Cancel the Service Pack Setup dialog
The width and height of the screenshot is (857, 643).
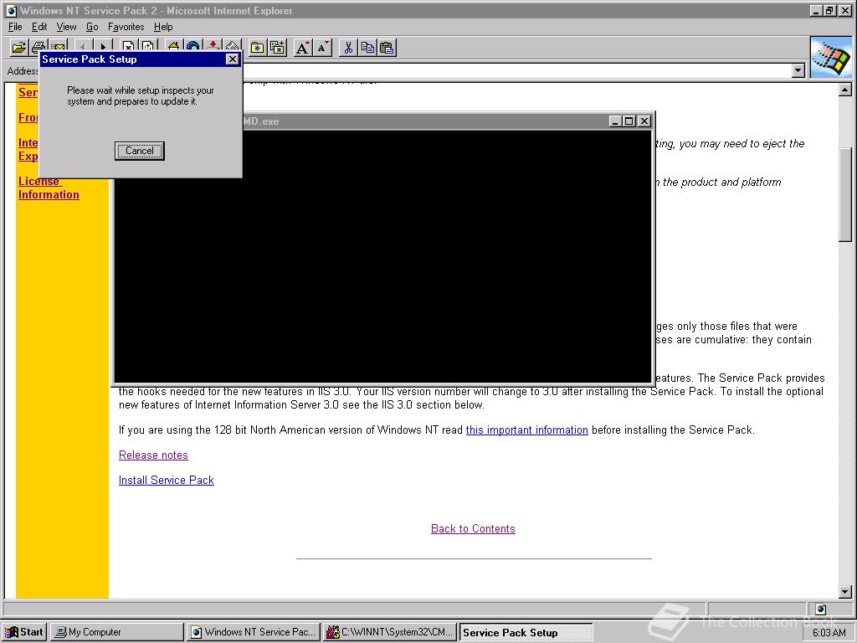click(140, 151)
